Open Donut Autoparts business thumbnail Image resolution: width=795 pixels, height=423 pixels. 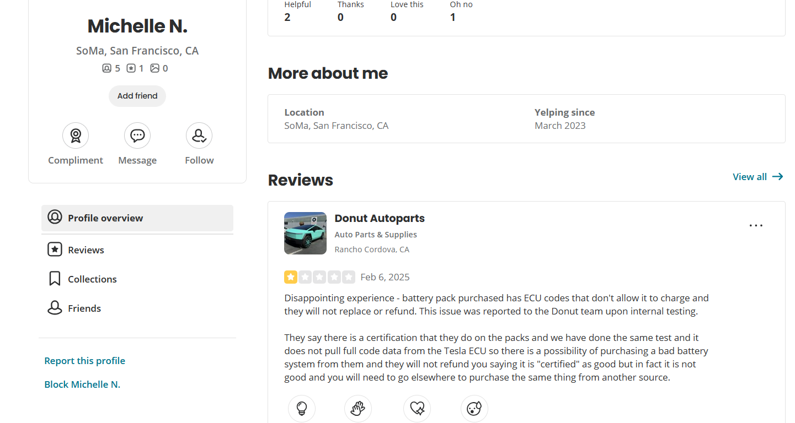[x=305, y=234]
